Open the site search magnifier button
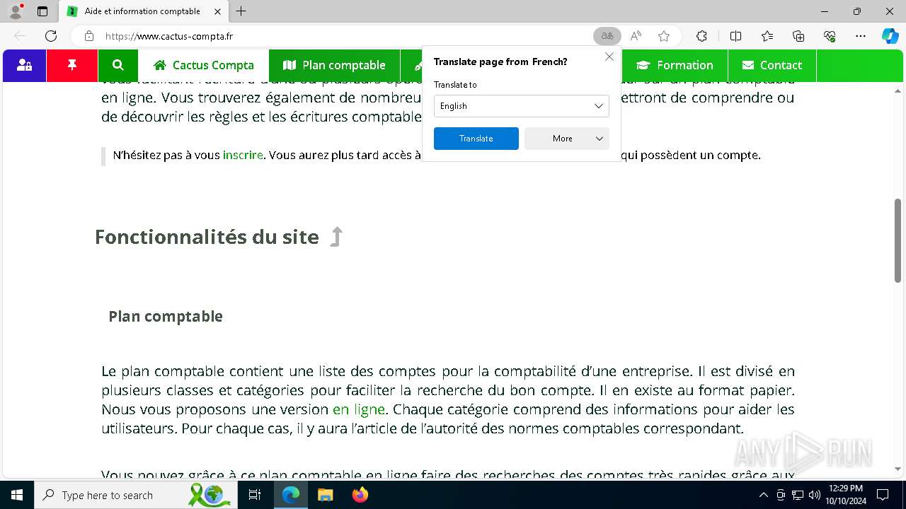 coord(118,65)
